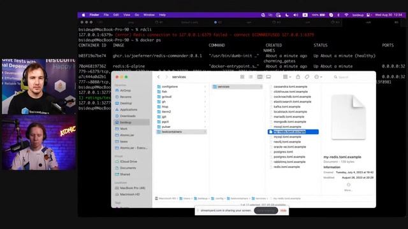
Task: Click Hide in screen sharing notice
Action: (x=283, y=211)
